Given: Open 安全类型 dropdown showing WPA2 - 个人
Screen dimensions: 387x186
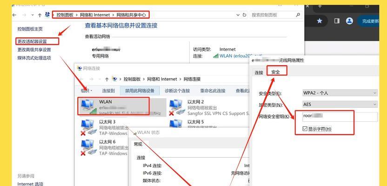Looking at the screenshot, I should click(340, 93).
